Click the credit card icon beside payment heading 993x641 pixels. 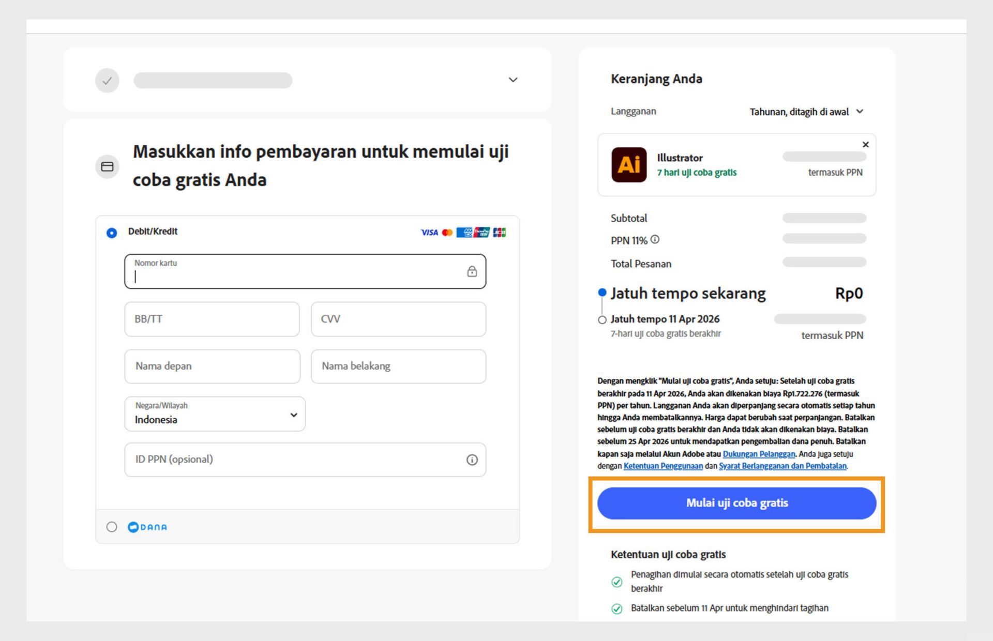point(107,166)
